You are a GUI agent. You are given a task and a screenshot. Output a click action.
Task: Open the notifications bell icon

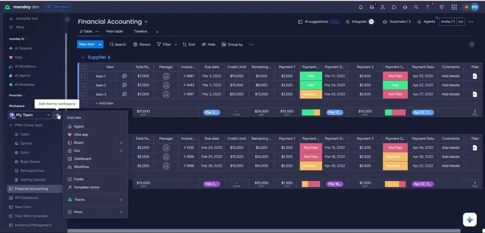tap(361, 7)
